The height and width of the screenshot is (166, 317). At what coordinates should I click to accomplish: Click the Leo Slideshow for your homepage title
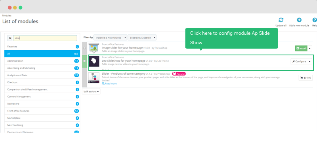(124, 61)
